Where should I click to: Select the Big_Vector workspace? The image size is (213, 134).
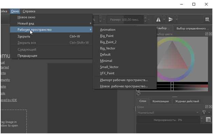tap(125, 48)
